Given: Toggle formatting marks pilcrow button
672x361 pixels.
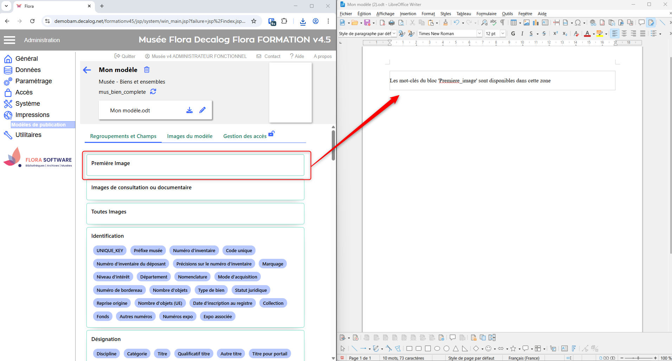Looking at the screenshot, I should point(503,23).
